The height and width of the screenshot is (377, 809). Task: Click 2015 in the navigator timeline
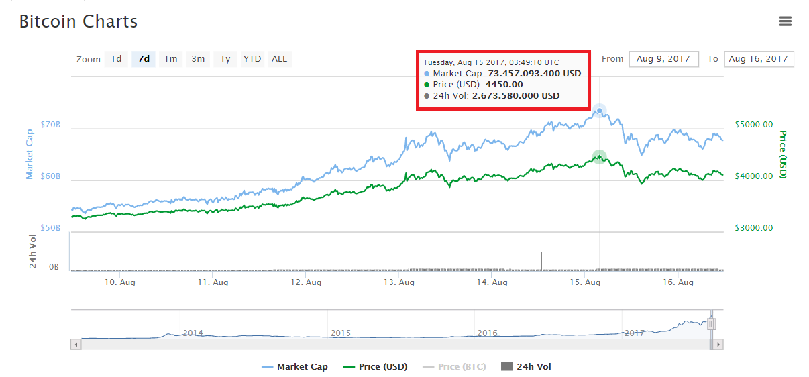[x=341, y=333]
